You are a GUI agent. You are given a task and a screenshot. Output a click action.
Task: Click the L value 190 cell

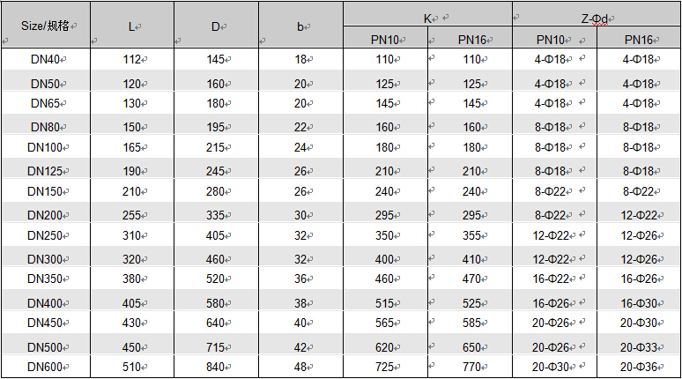(132, 170)
